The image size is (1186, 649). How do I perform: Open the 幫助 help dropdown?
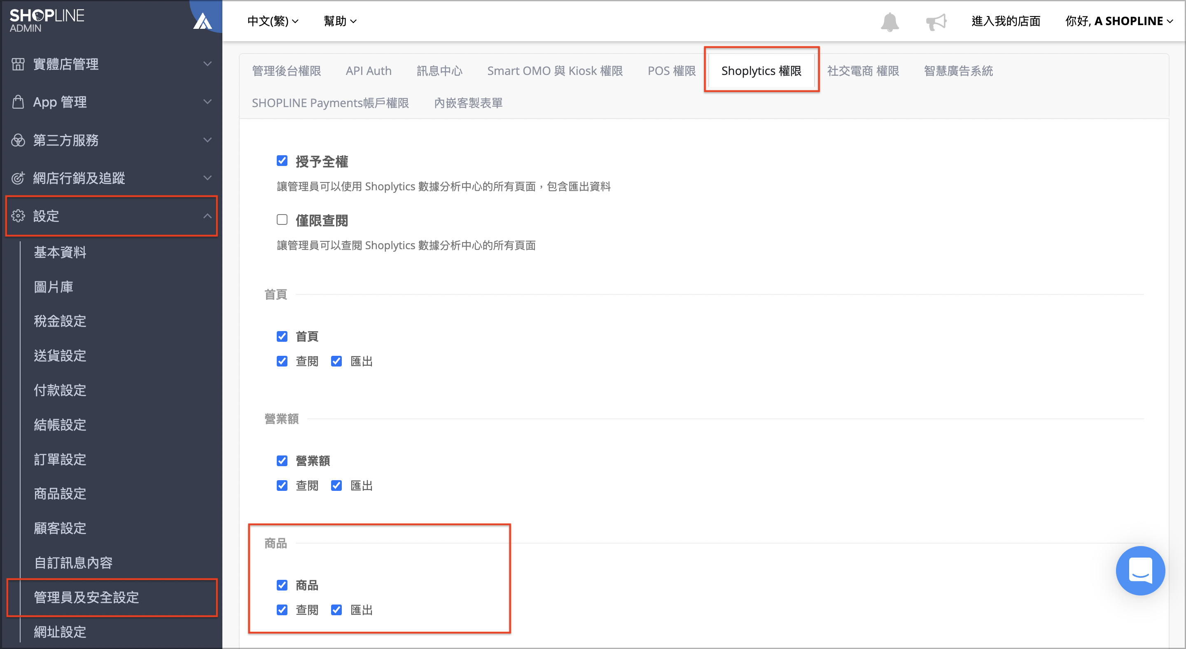[340, 21]
